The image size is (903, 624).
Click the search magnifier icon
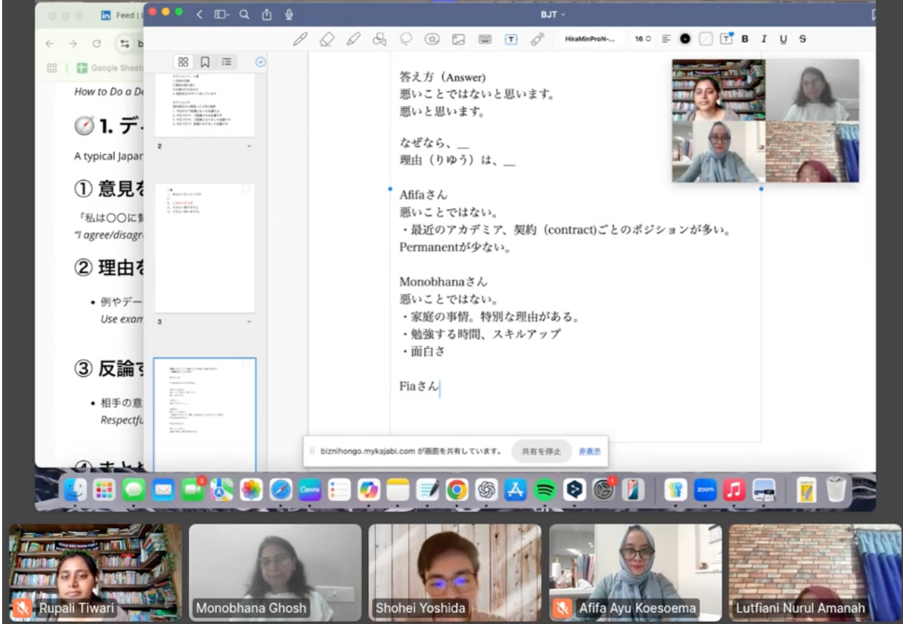244,14
